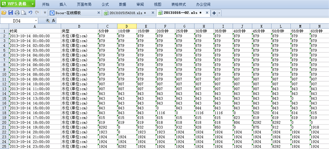
Task: Open the 办公空间 tab
Action: pyautogui.click(x=203, y=5)
